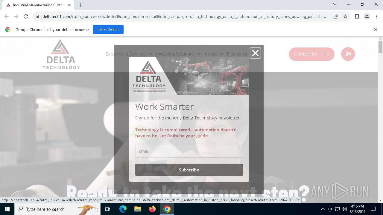Open the Chrome profile icon
This screenshot has width=383, height=215.
[x=367, y=16]
